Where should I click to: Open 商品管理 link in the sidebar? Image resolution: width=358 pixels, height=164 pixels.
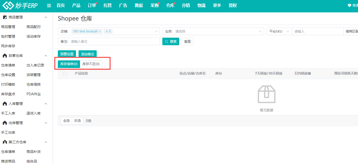coord(8,27)
